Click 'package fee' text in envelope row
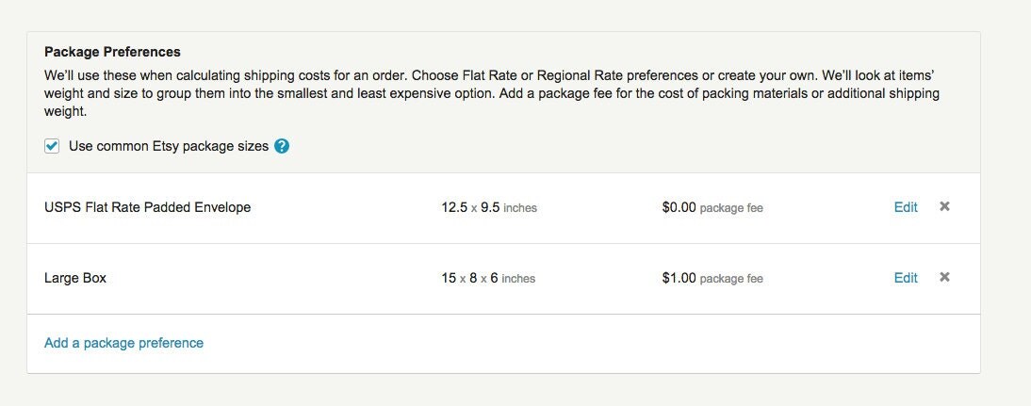The width and height of the screenshot is (1031, 406). pyautogui.click(x=731, y=208)
